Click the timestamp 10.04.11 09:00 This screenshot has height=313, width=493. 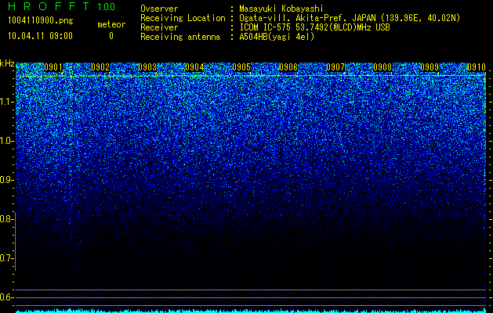[40, 36]
